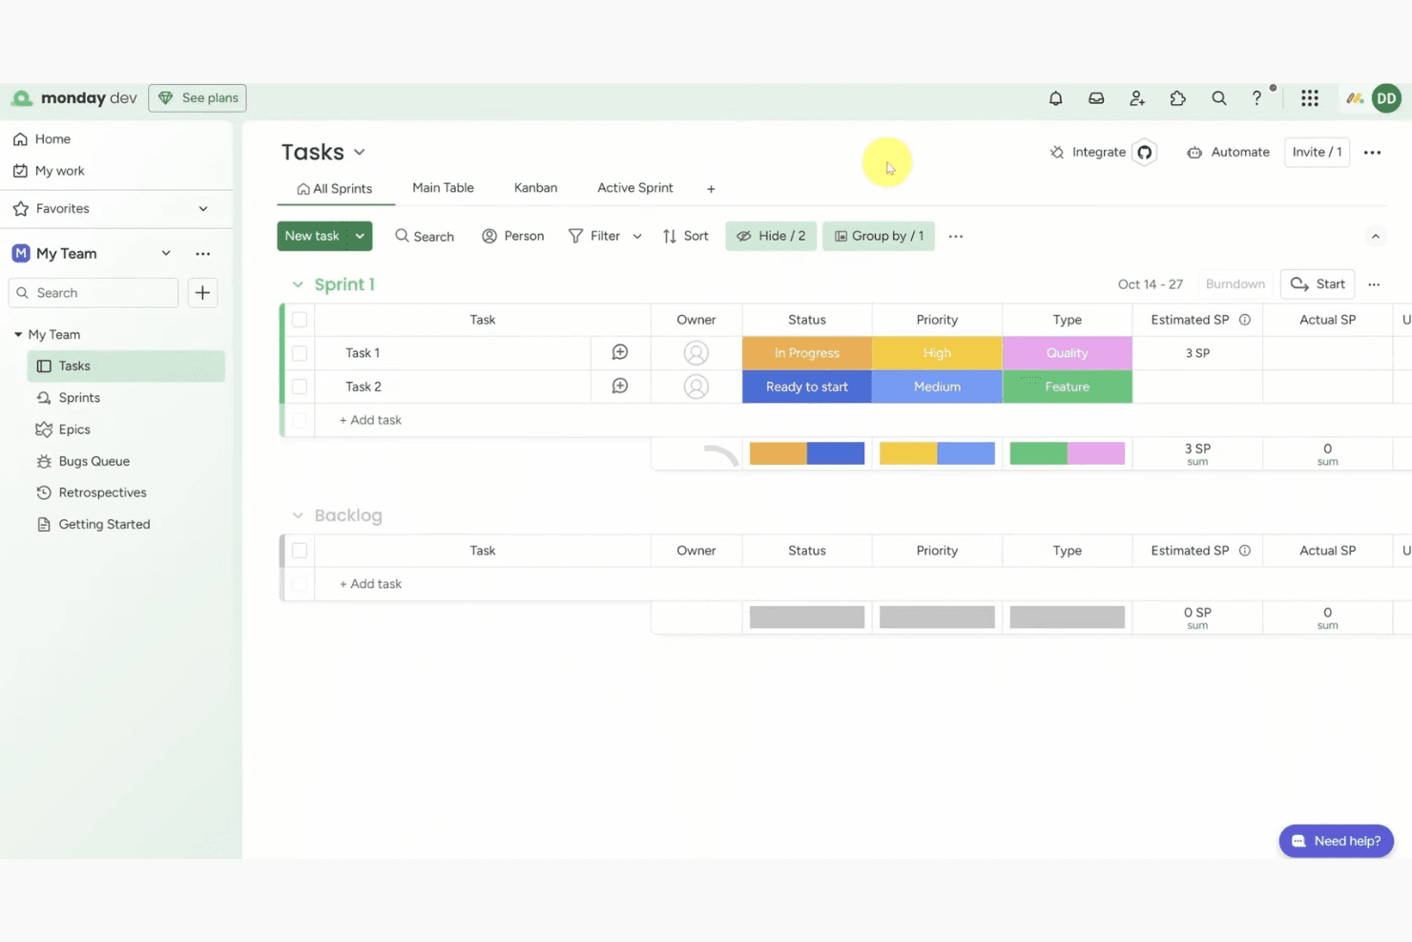Collapse the Backlog group
This screenshot has width=1412, height=942.
tap(298, 515)
